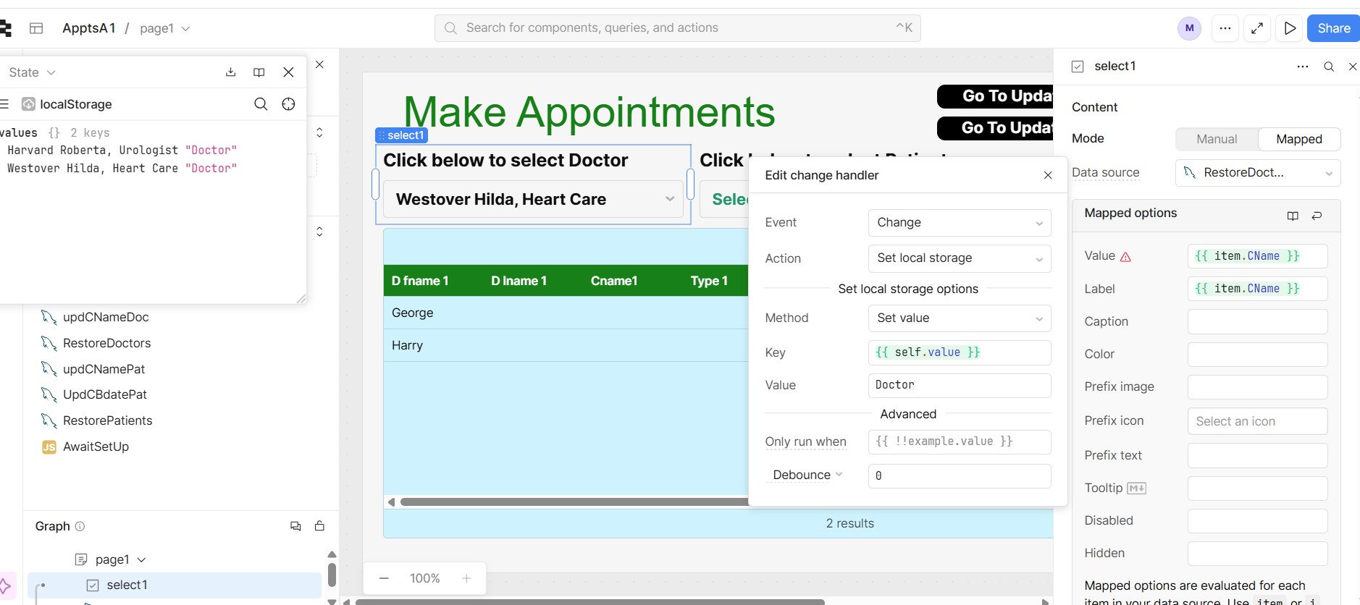Open the Event dropdown set to Change
Screen dimensions: 1360x605
coord(959,223)
